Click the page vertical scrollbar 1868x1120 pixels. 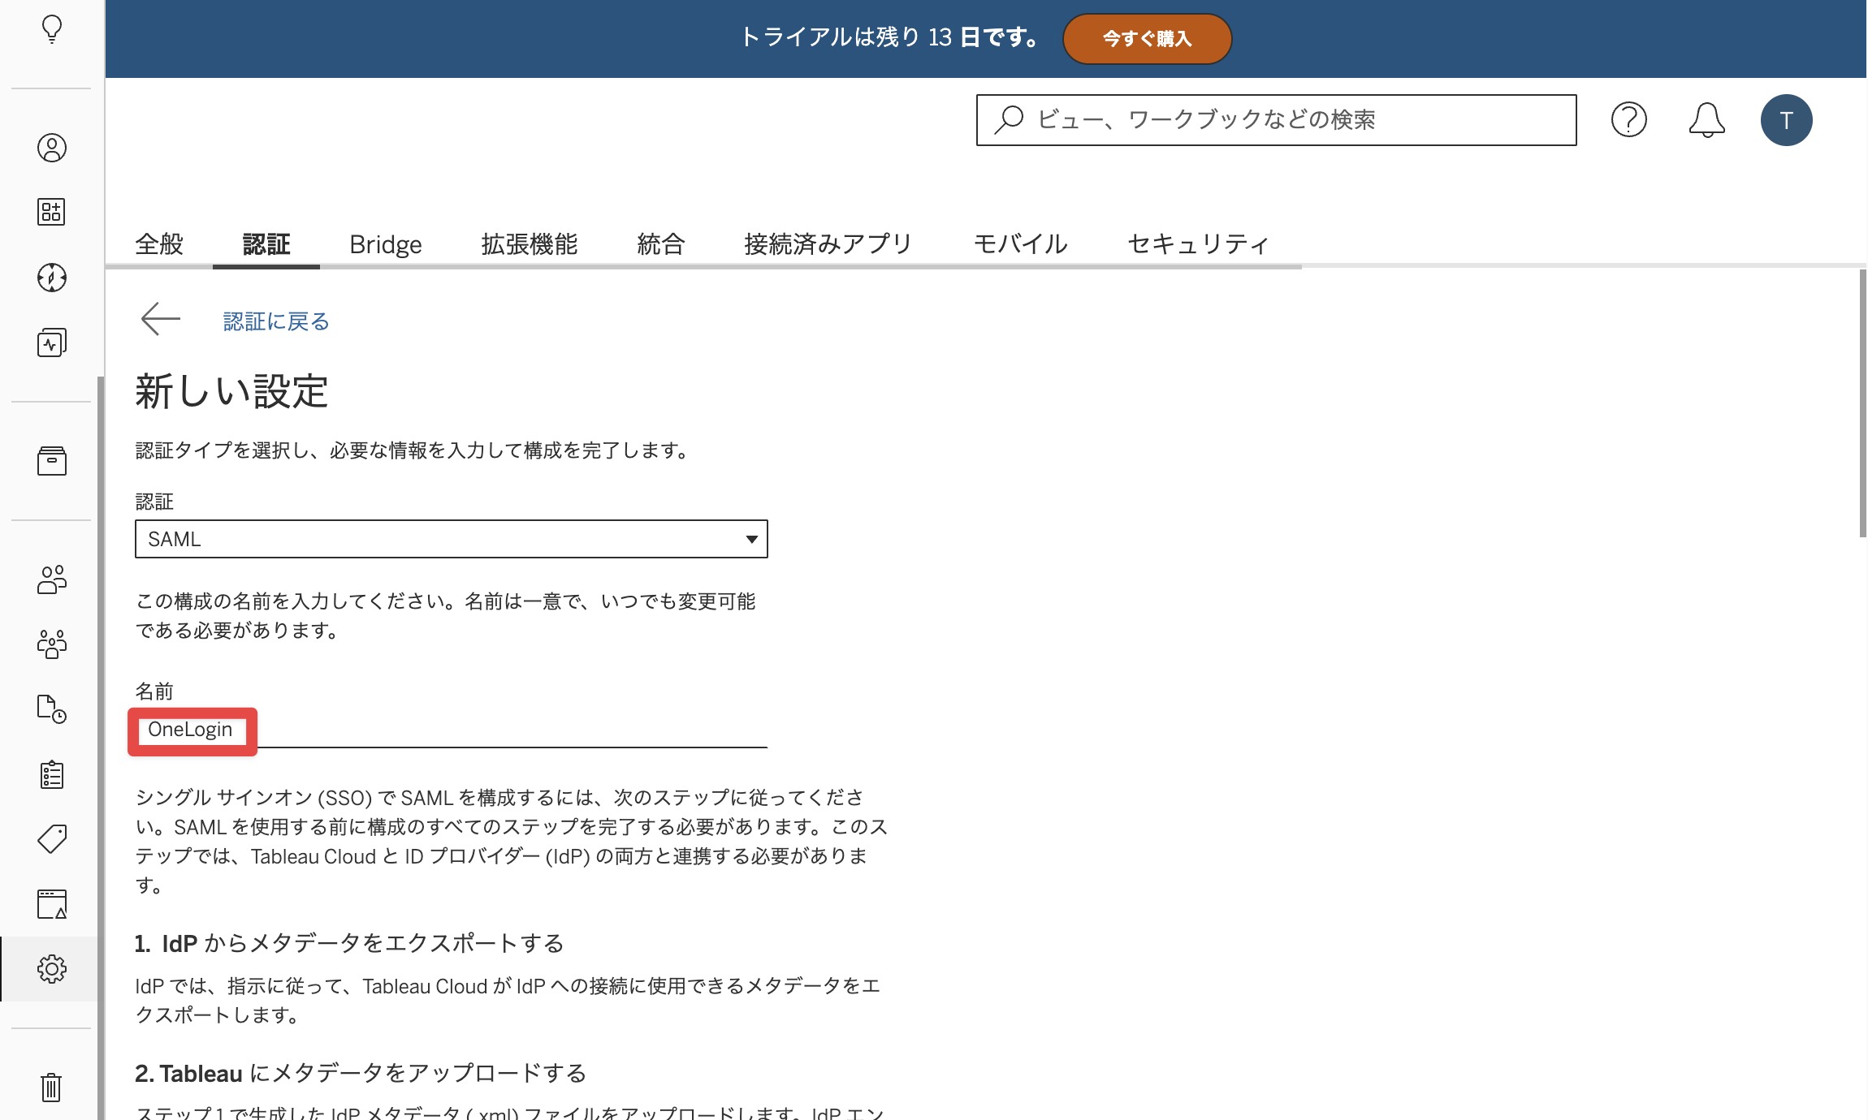[1862, 403]
